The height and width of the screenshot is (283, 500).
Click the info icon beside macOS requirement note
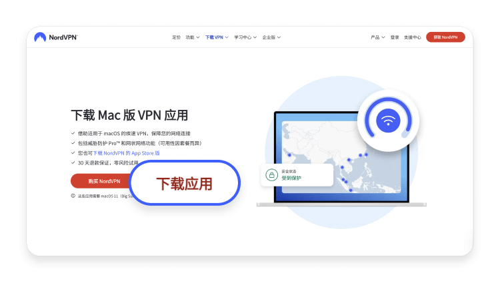point(73,196)
